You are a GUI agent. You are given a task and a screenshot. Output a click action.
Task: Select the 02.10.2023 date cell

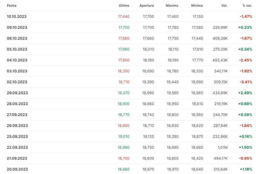tap(17, 82)
